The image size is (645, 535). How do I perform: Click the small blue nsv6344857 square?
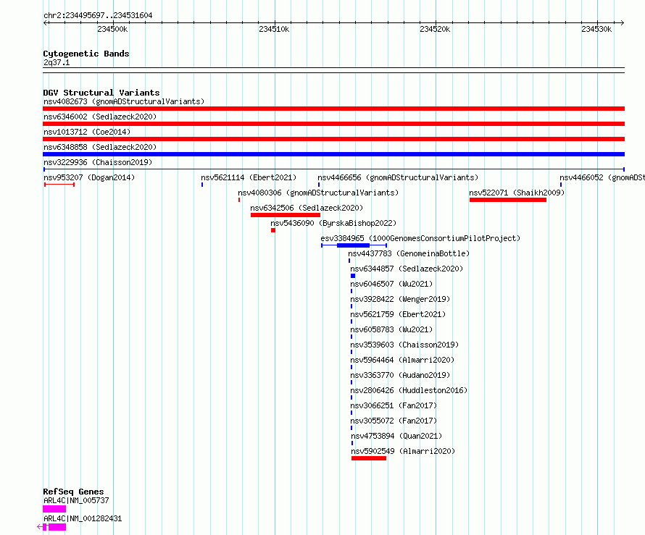pos(353,276)
